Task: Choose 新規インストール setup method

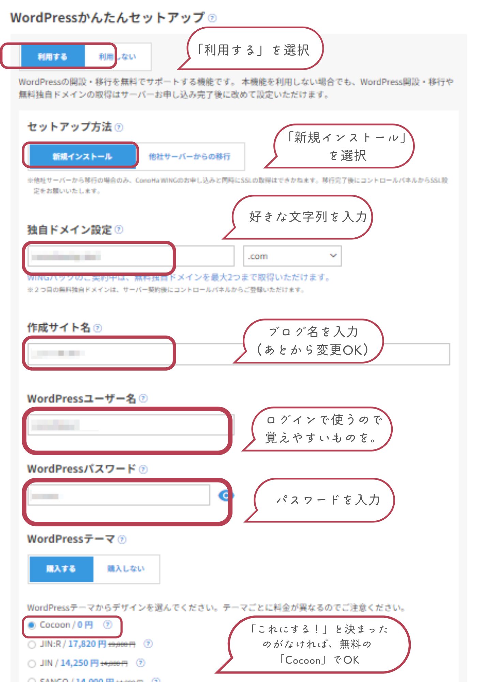Action: 82,157
